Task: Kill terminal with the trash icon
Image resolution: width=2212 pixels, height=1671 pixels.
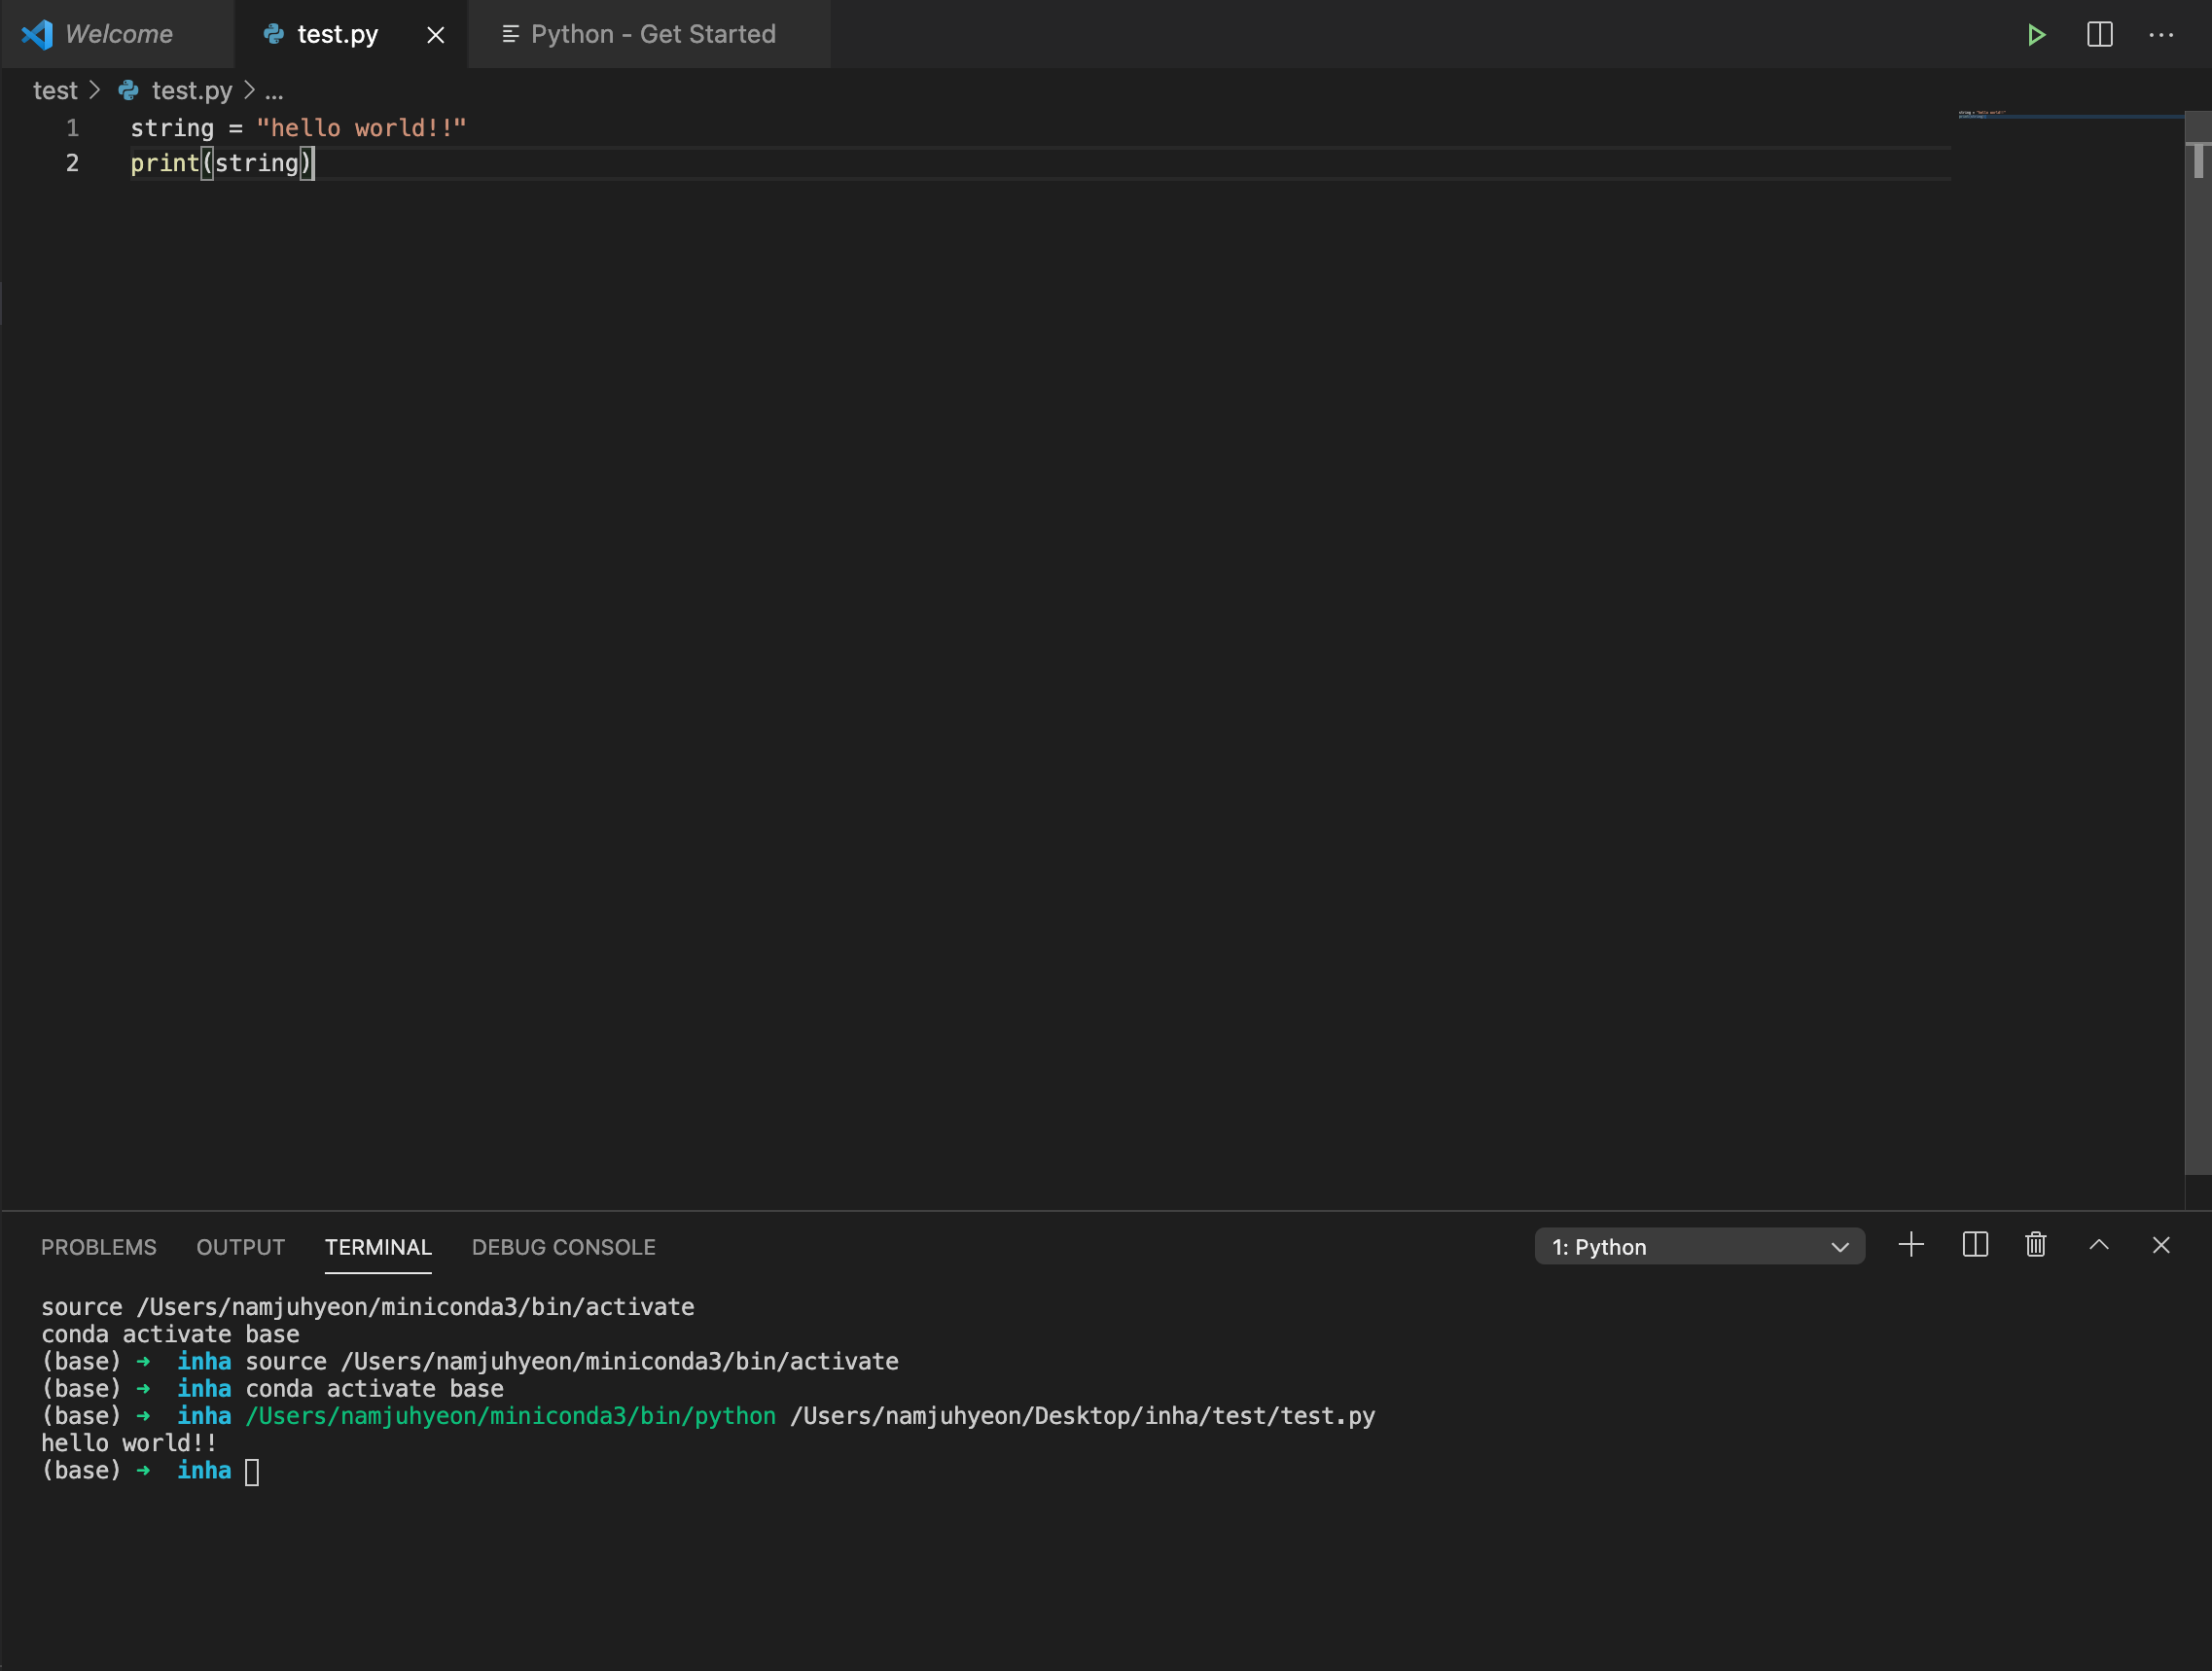Action: 2035,1245
